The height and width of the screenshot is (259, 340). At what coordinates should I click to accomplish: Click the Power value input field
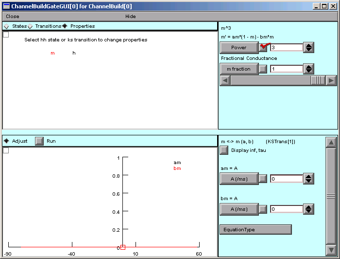coord(286,48)
